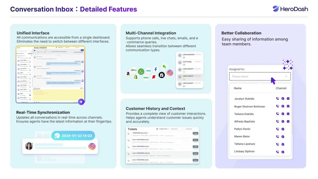Click the Visitor 8192874 chat title
This screenshot has width=318, height=179.
click(x=40, y=48)
